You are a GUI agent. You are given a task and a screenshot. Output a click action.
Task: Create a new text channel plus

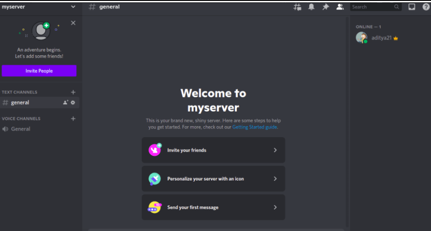click(x=73, y=92)
